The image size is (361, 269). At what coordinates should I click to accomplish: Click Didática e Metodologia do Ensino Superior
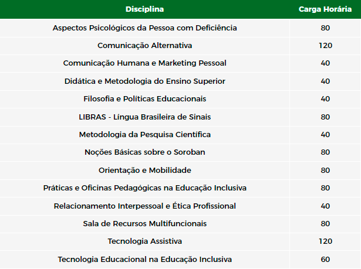click(144, 81)
